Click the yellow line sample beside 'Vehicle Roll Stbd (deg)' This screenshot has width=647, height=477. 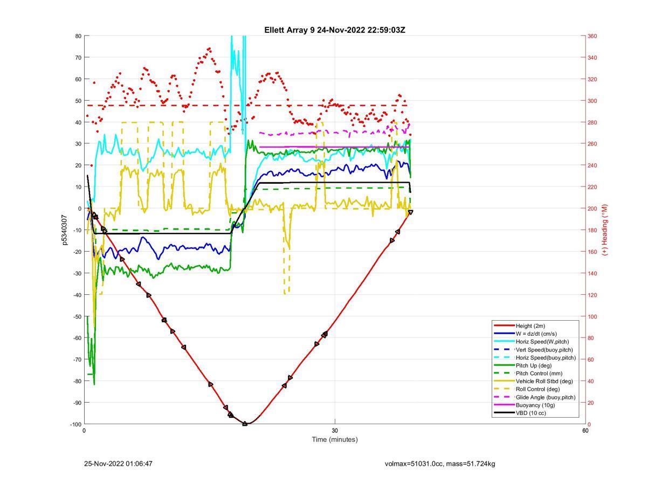(504, 381)
